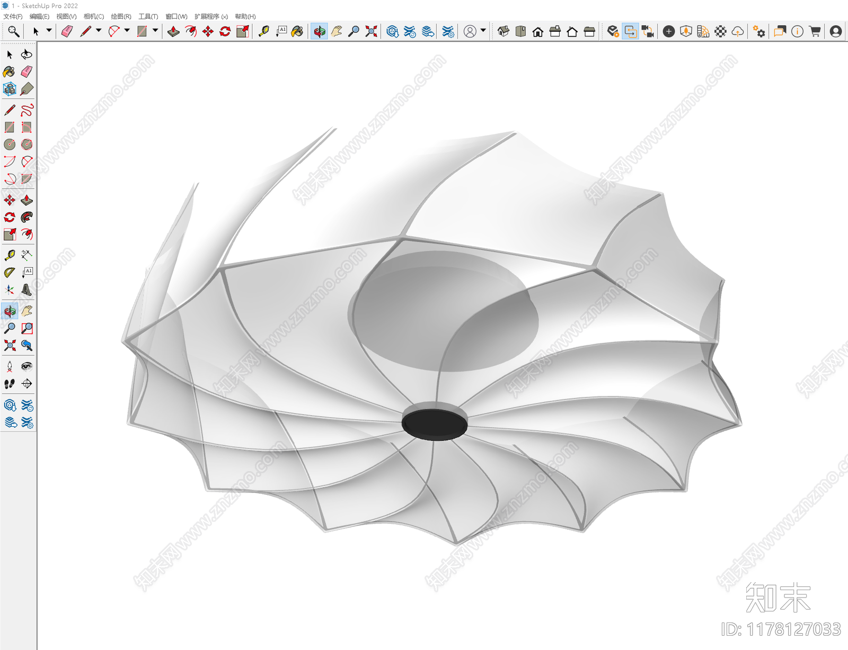Open the 绘图(R) menu

[121, 16]
